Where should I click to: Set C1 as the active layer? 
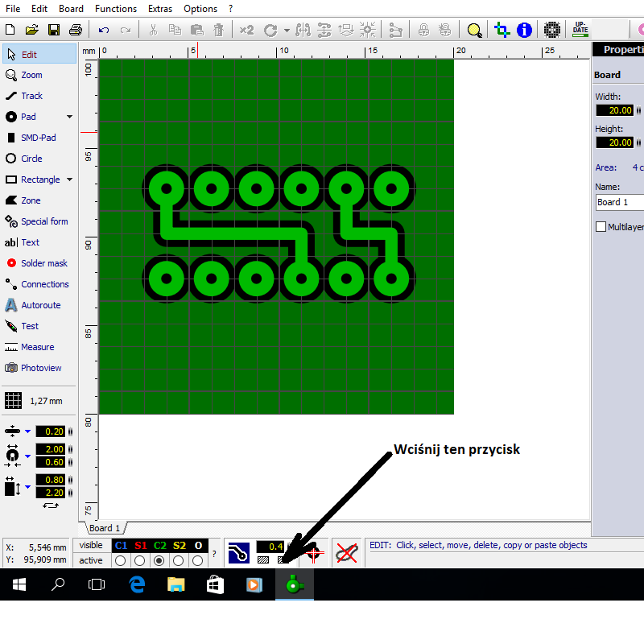pyautogui.click(x=121, y=560)
